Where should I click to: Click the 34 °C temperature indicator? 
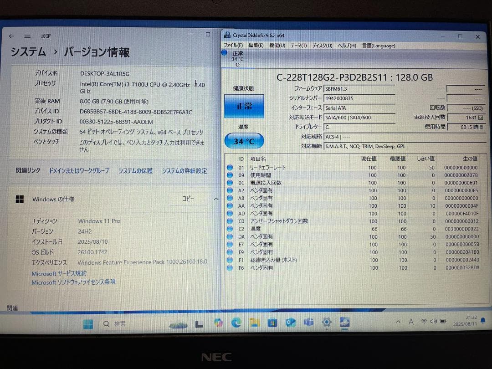(244, 141)
